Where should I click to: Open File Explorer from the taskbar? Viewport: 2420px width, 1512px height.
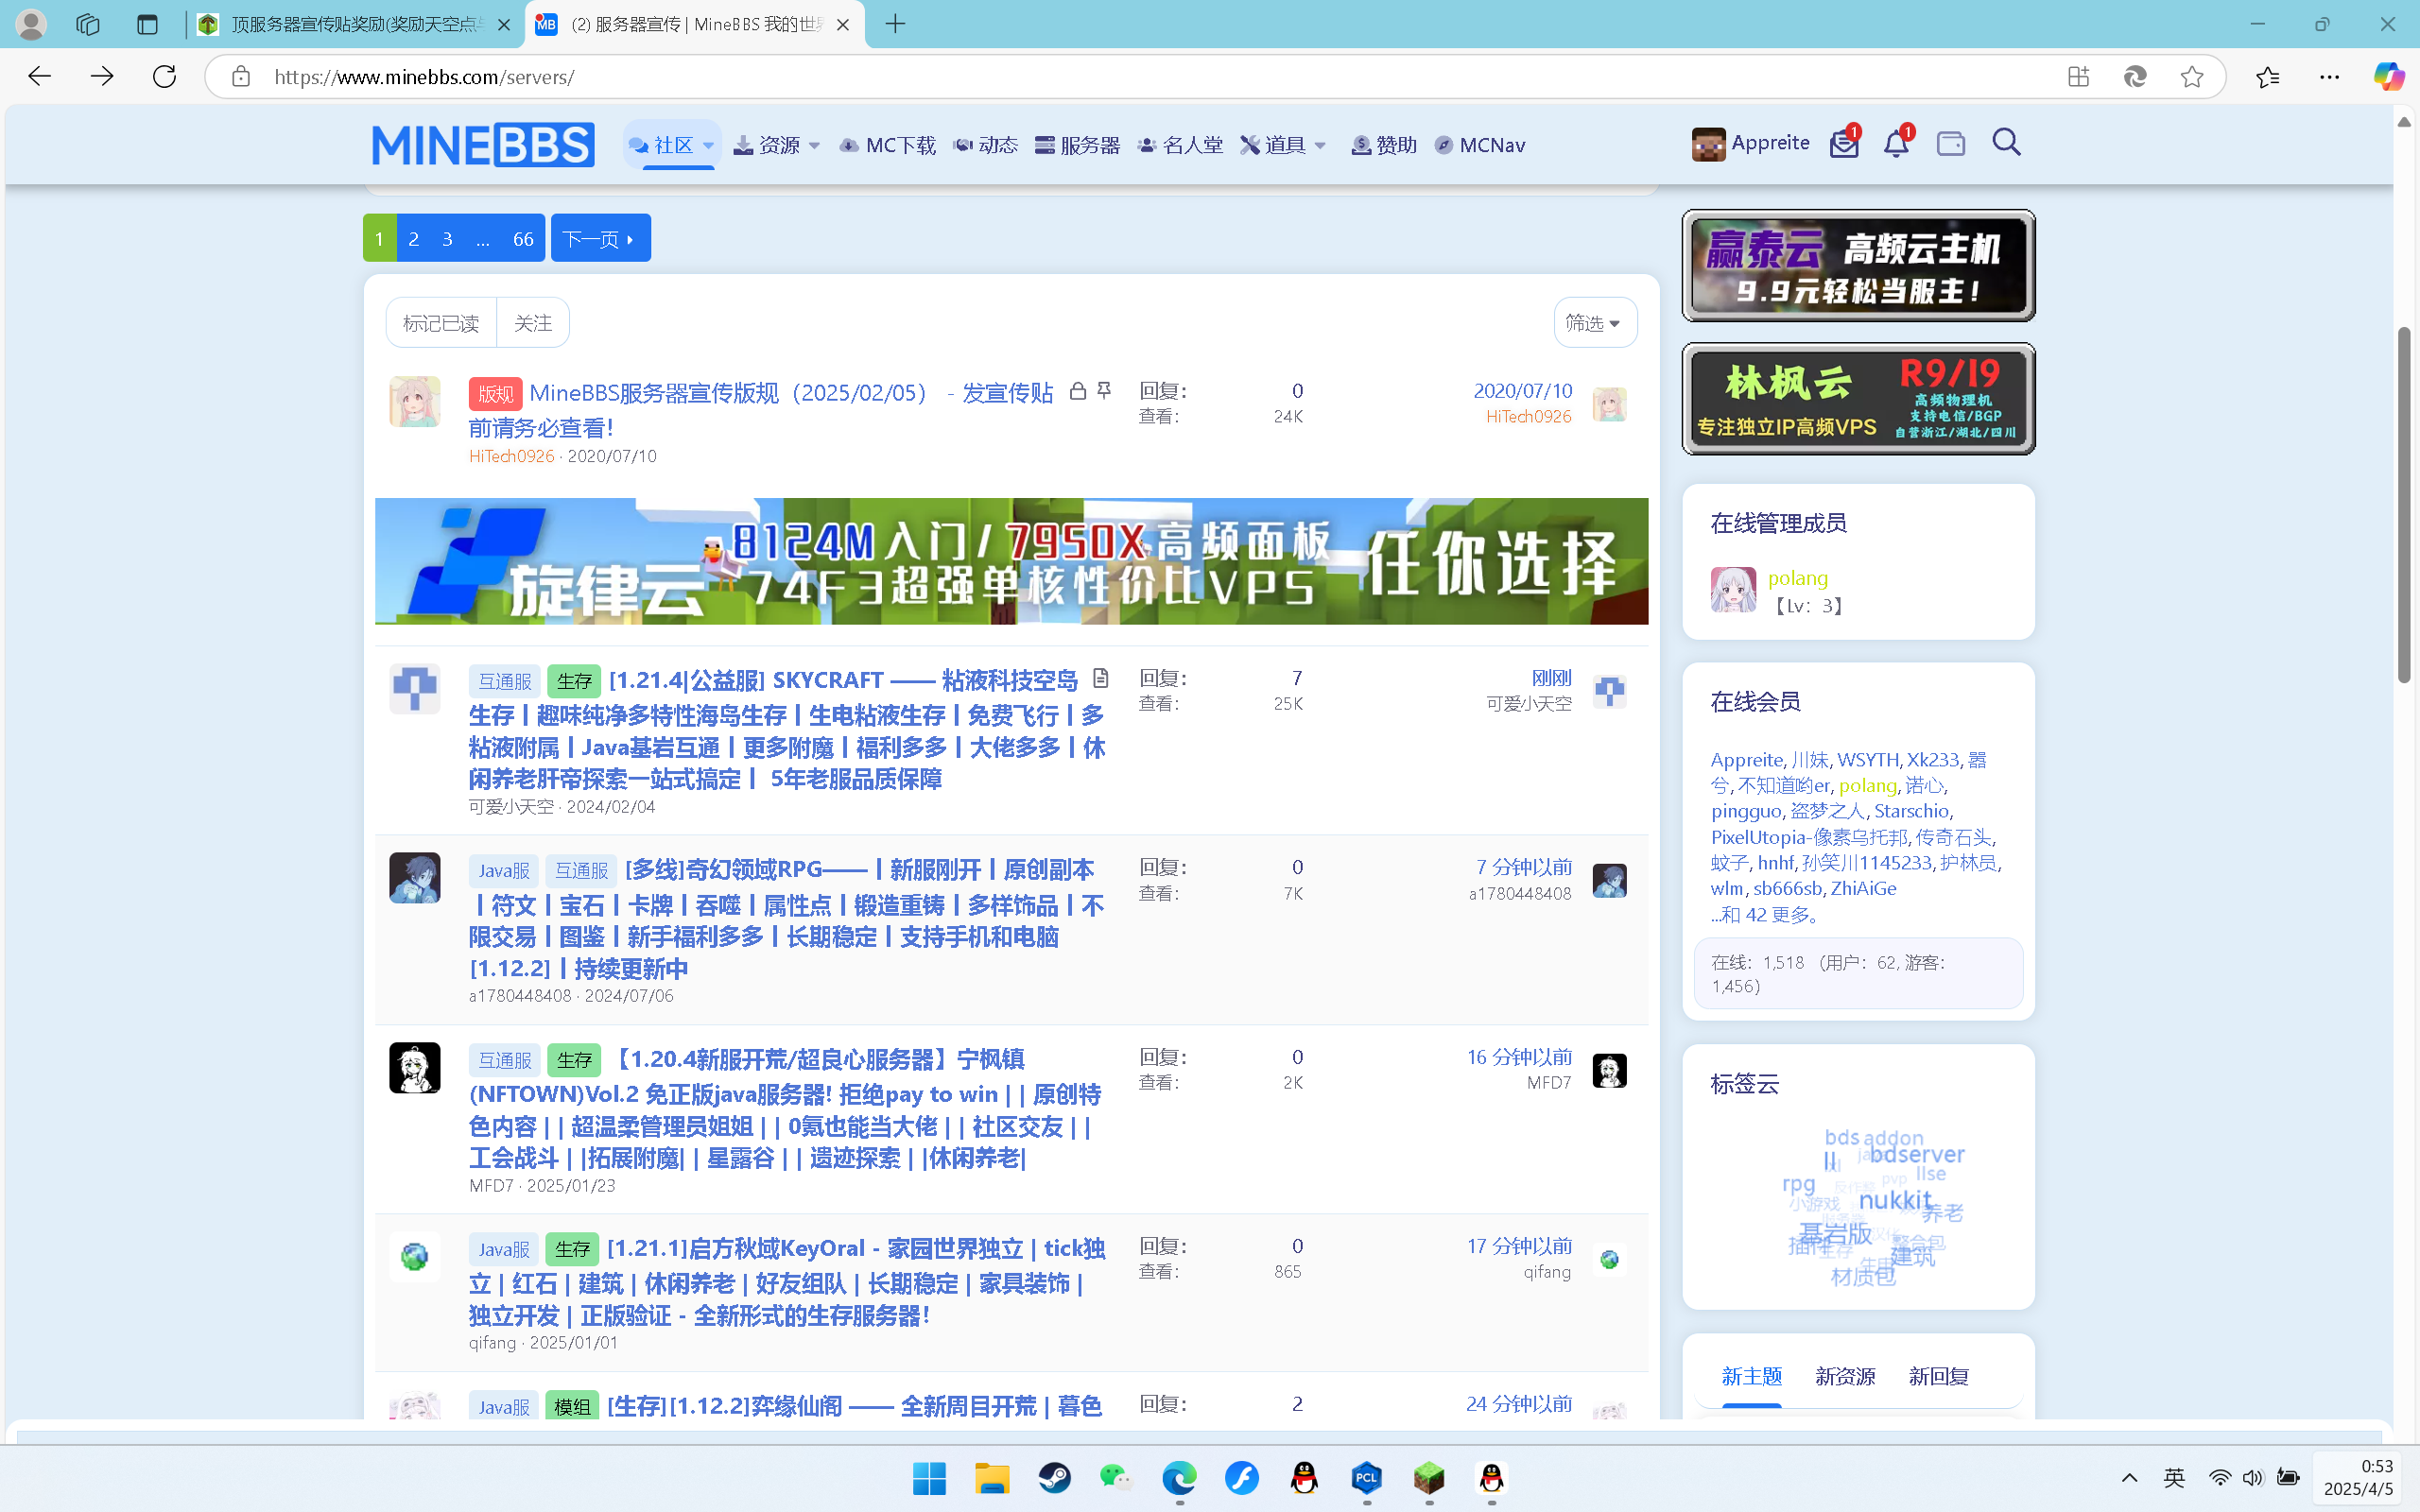click(x=992, y=1478)
